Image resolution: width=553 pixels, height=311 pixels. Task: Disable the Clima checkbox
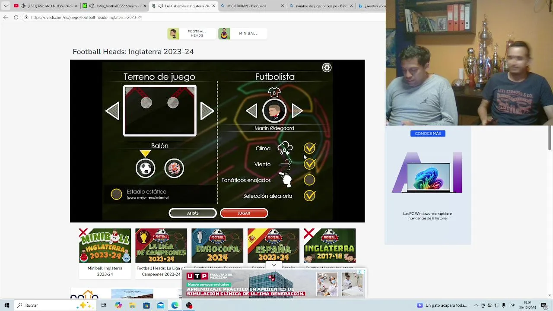[x=310, y=148]
